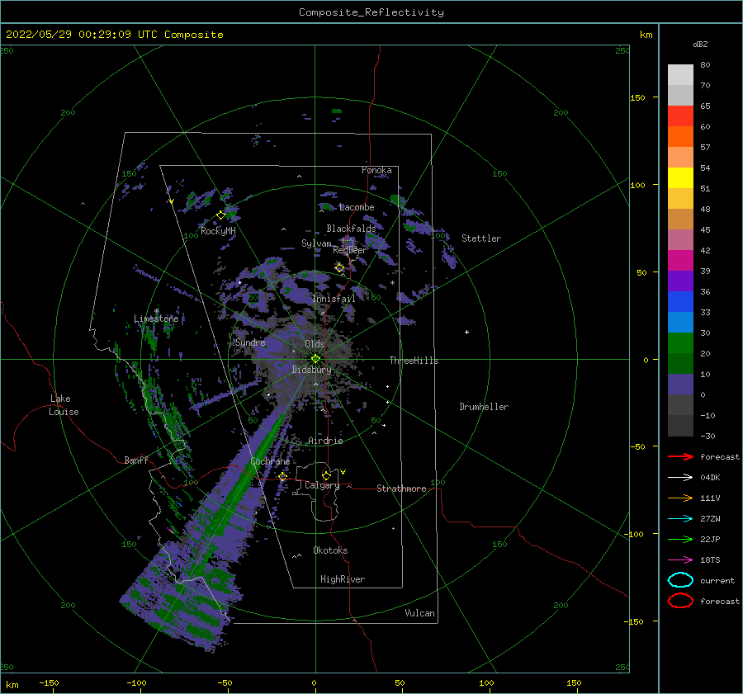Click the magenta 18TS arrow icon
Image resolution: width=743 pixels, height=694 pixels.
pos(680,560)
